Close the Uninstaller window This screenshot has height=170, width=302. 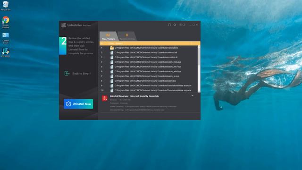(x=197, y=25)
